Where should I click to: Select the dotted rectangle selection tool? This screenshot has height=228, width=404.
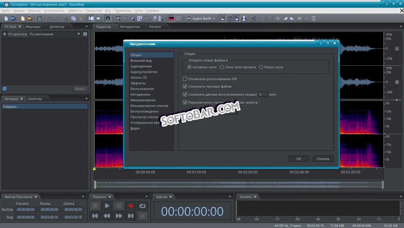coord(98,18)
